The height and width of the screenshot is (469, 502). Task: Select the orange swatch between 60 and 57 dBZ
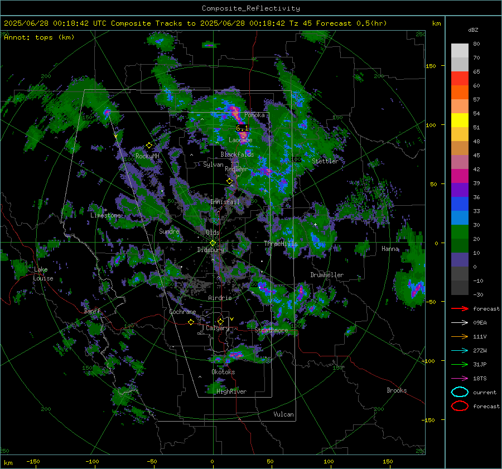click(460, 93)
